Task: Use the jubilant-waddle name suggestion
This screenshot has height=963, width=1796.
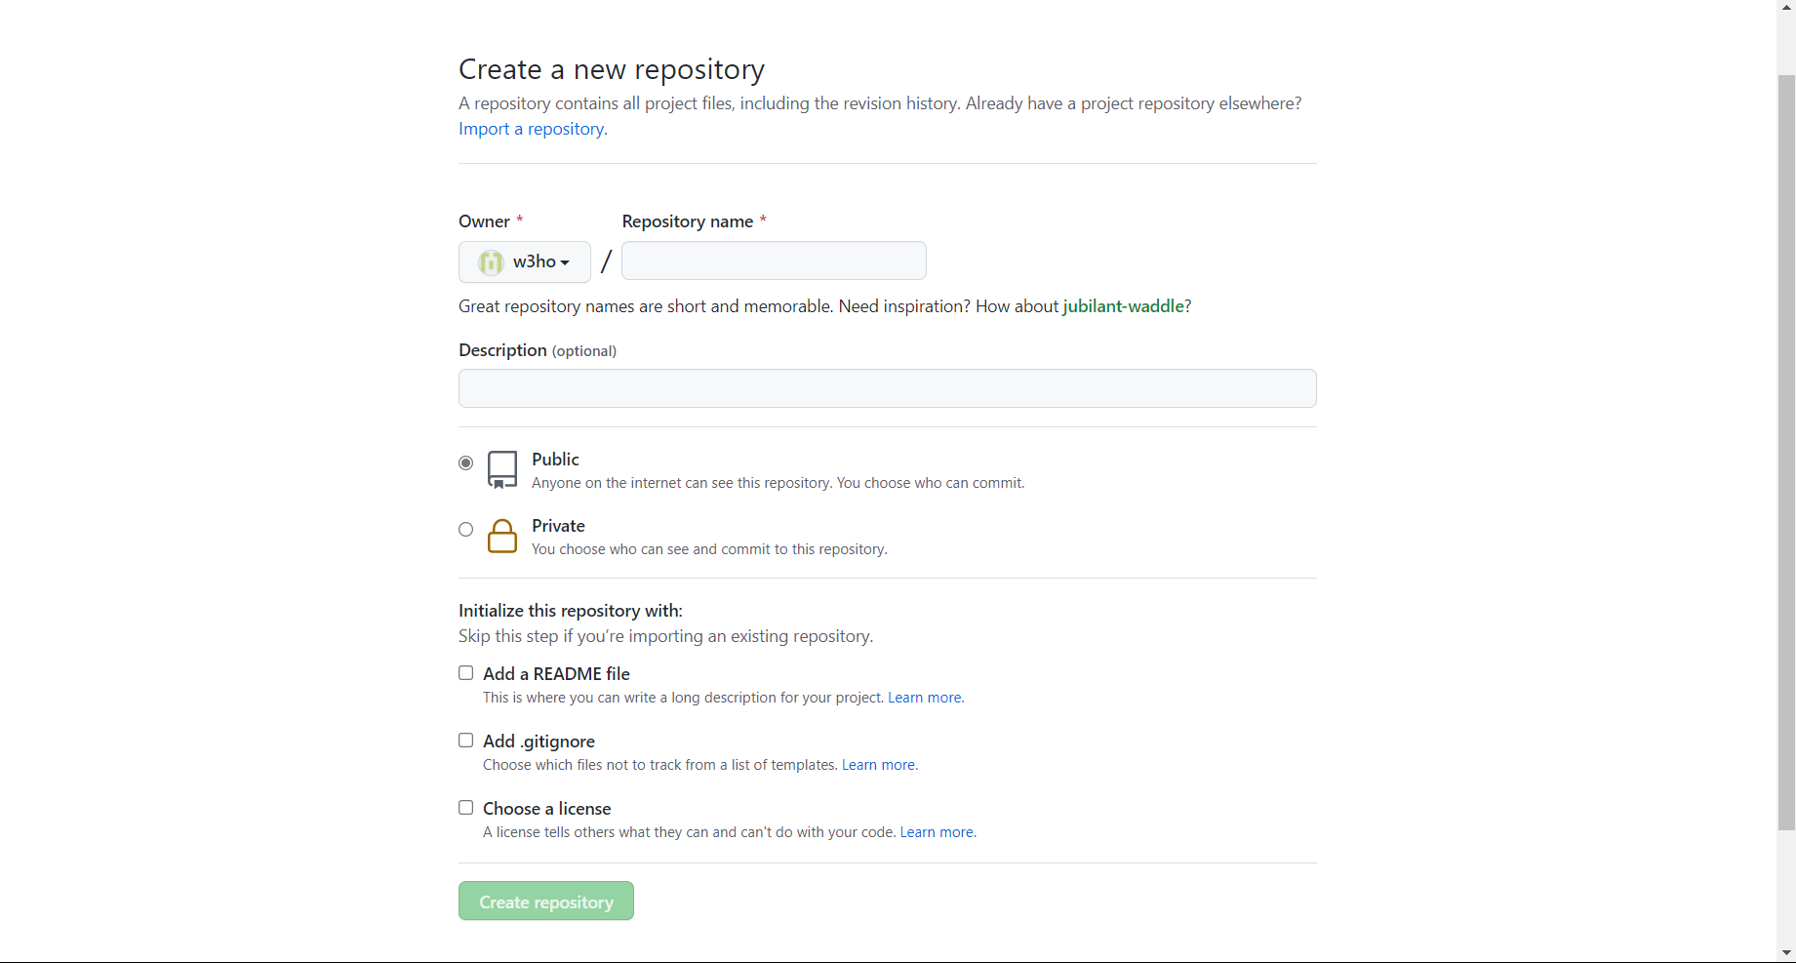Action: 1123,306
